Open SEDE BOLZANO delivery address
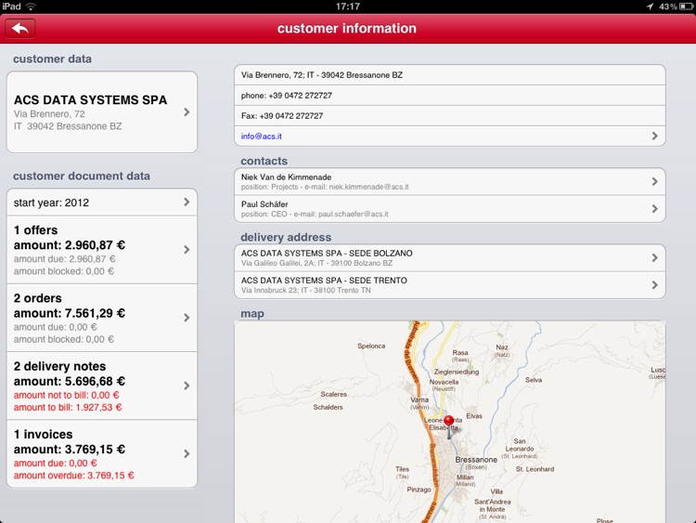Viewport: 696px width, 523px height. click(x=450, y=257)
